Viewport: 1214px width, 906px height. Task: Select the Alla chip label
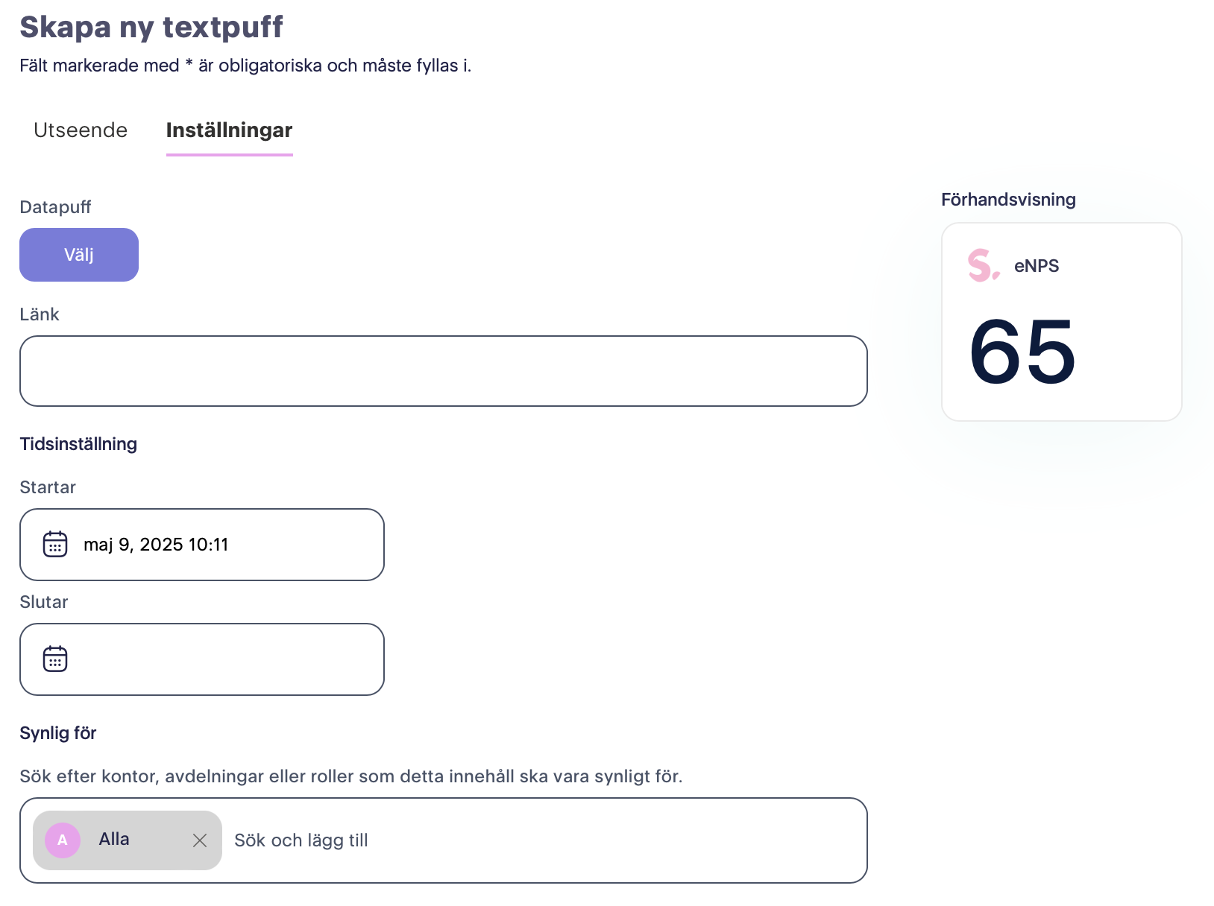114,839
